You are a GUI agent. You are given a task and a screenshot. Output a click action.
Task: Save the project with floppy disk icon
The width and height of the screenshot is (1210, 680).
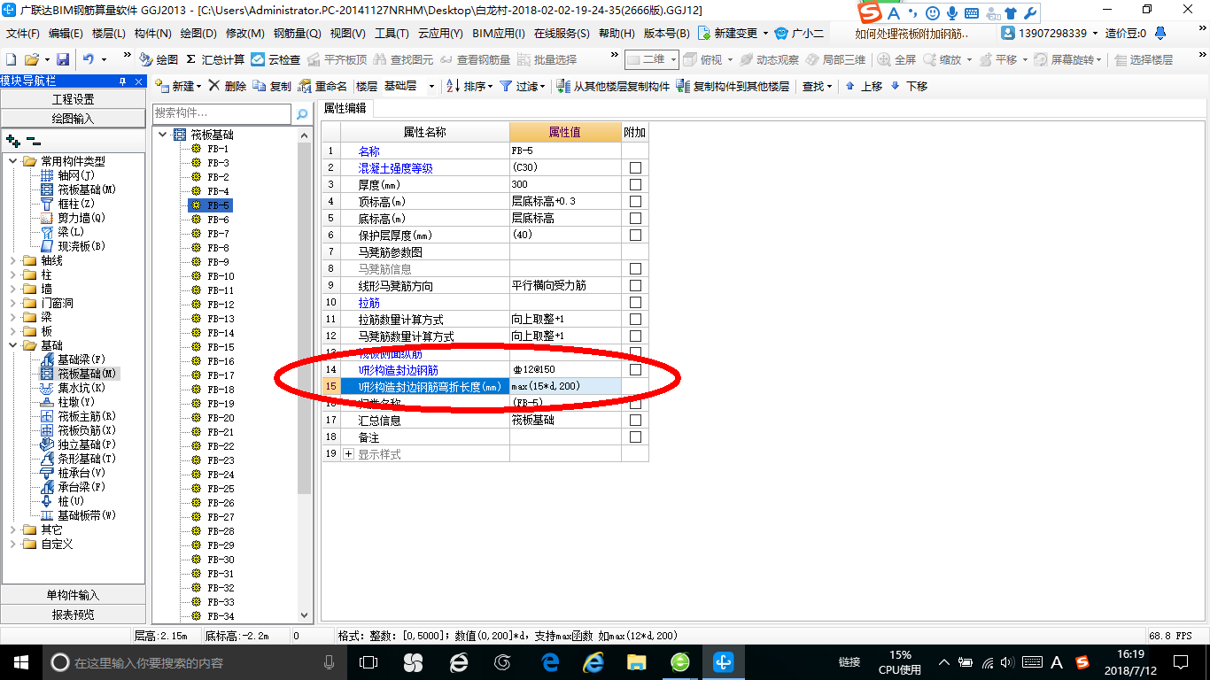(63, 59)
